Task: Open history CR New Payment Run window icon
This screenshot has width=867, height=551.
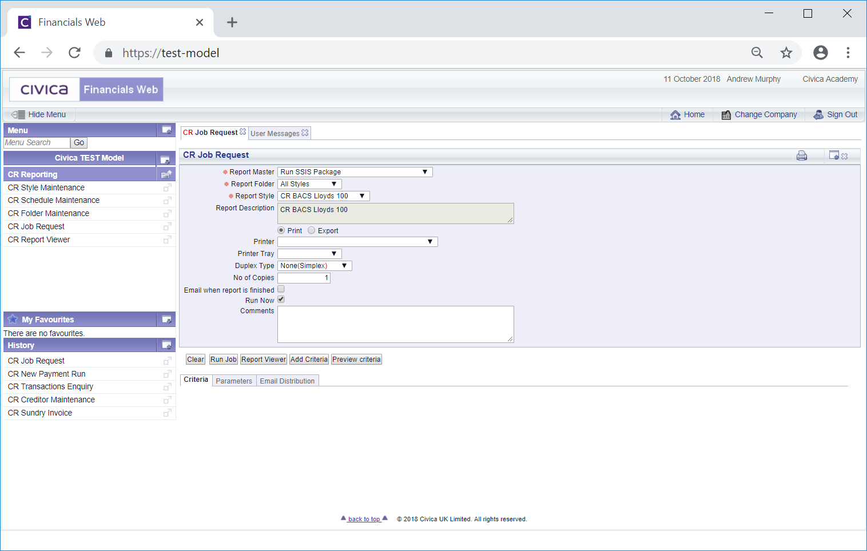Action: pyautogui.click(x=167, y=374)
